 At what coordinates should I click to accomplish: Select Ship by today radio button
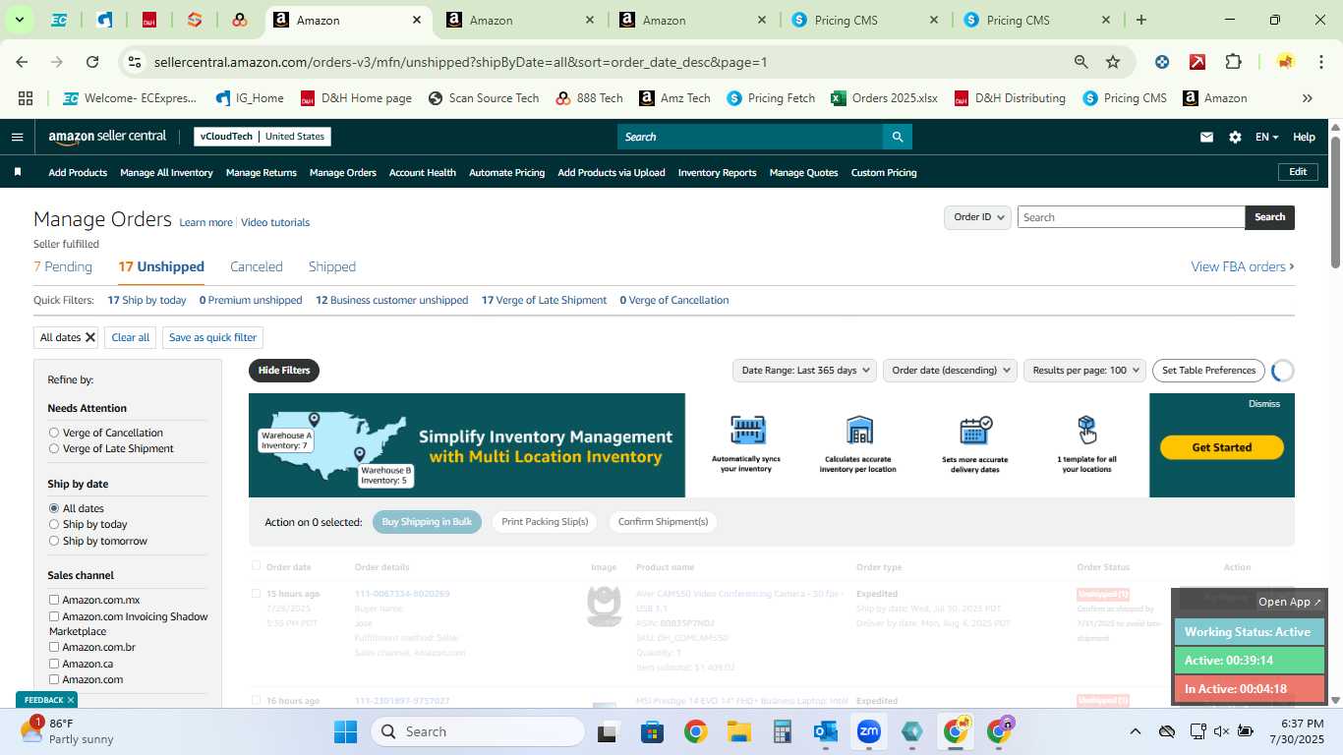tap(54, 524)
